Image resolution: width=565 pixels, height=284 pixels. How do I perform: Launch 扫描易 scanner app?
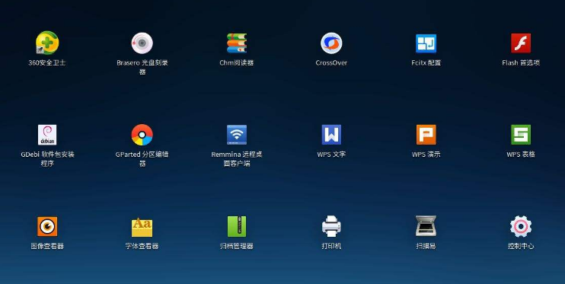[x=426, y=226]
